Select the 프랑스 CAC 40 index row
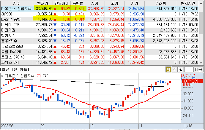Viewport: 205px width, 130px height. coord(100,57)
